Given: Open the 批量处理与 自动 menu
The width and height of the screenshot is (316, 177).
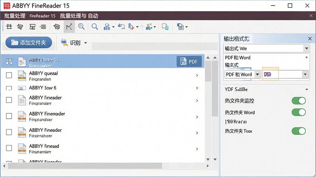Looking at the screenshot, I should coord(79,16).
